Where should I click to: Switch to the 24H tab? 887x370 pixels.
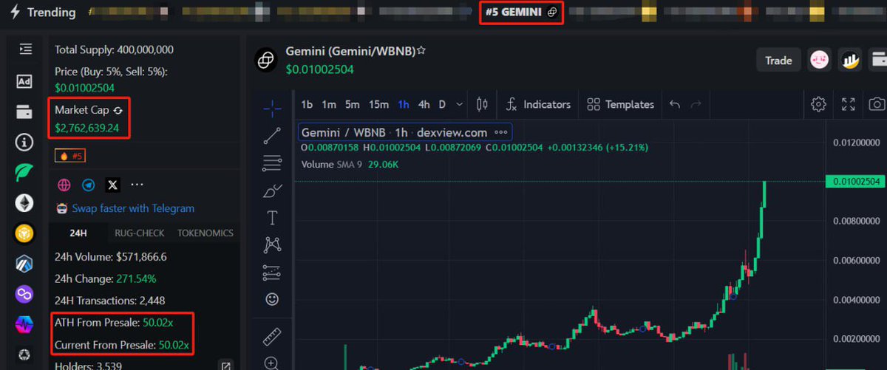pos(78,233)
